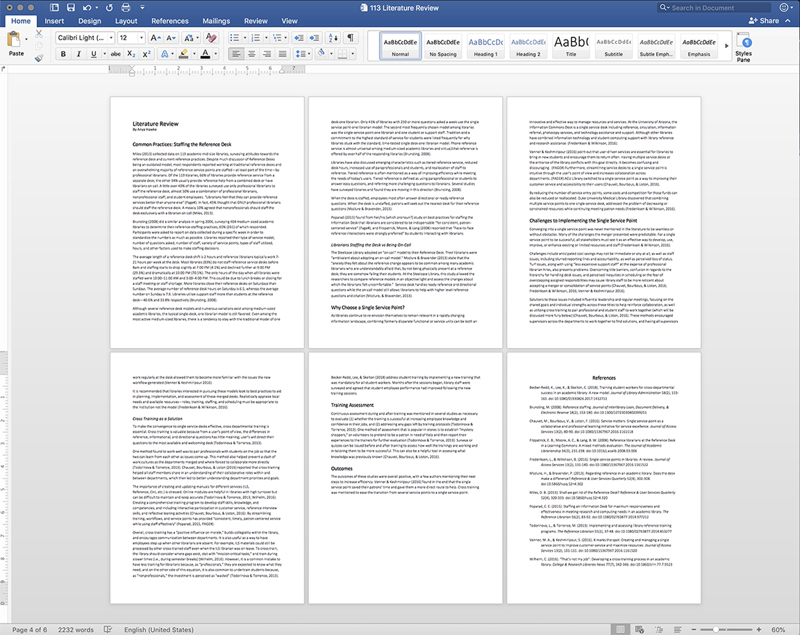This screenshot has width=800, height=635.
Task: Click the Format Painter brush icon
Action: pyautogui.click(x=39, y=58)
